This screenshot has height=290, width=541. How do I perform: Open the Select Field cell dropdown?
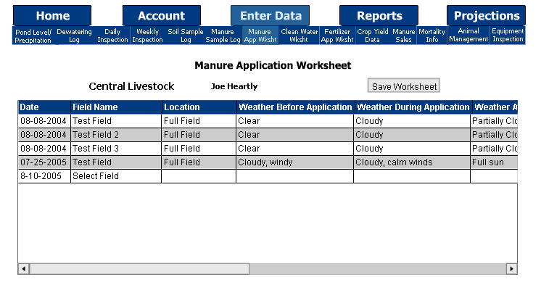click(116, 176)
